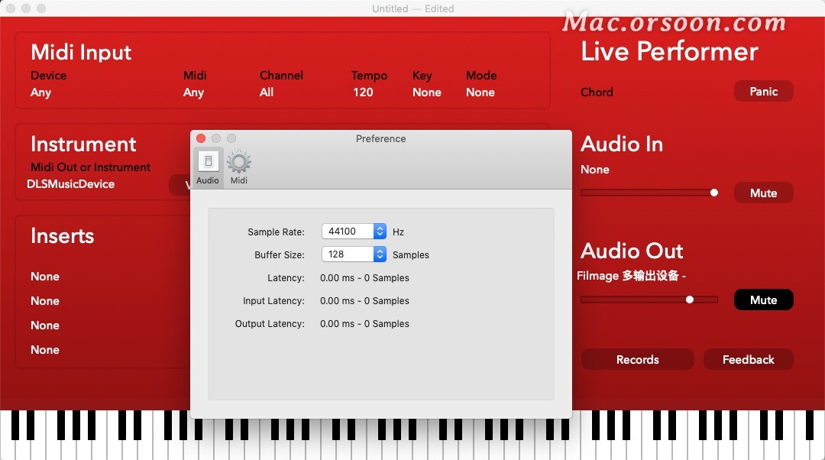
Task: Adjust the Audio In volume slider
Action: (x=649, y=193)
